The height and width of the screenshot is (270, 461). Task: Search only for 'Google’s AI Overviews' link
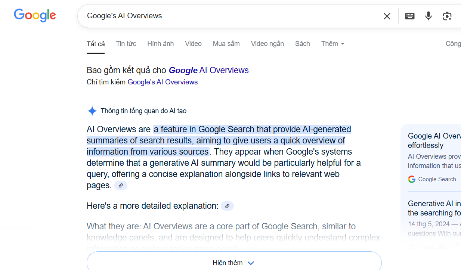tap(163, 82)
